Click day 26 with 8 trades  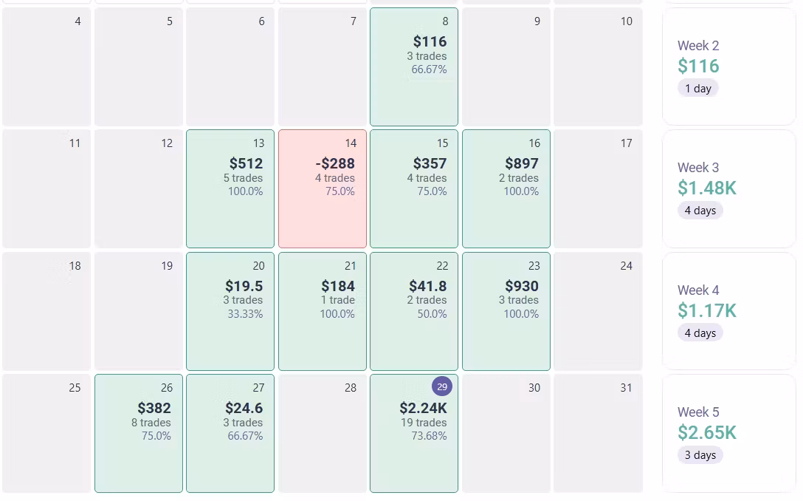coord(139,433)
